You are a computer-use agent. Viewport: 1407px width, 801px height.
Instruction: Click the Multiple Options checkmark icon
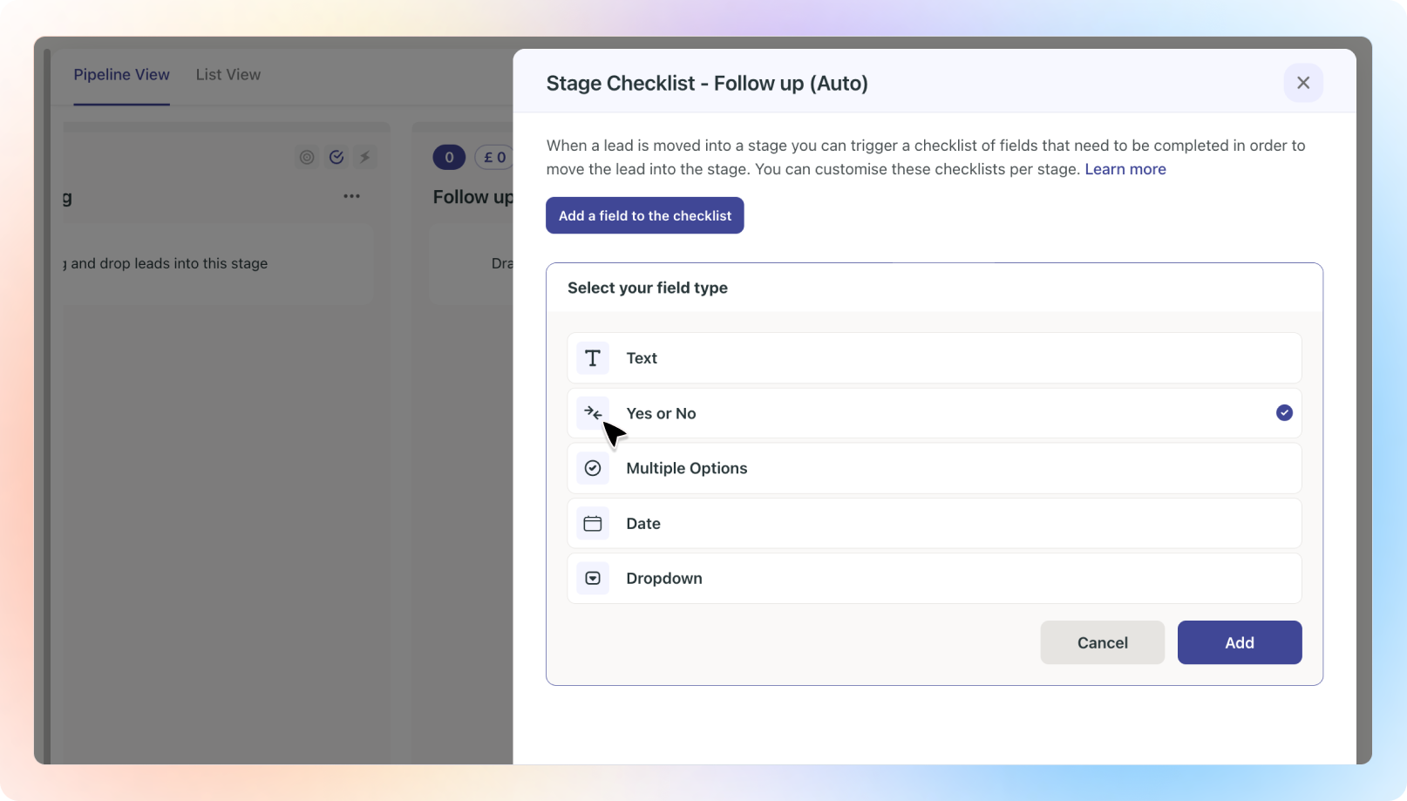coord(593,468)
